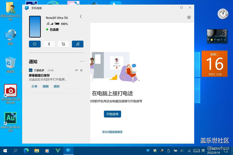This screenshot has width=233, height=155.
Task: Toggle Do Not Disturb on the phone
Action: (35, 44)
